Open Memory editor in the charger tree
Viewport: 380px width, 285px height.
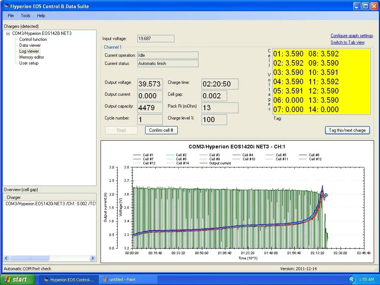click(32, 57)
